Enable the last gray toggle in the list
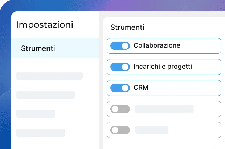This screenshot has width=225, height=149. (x=120, y=130)
